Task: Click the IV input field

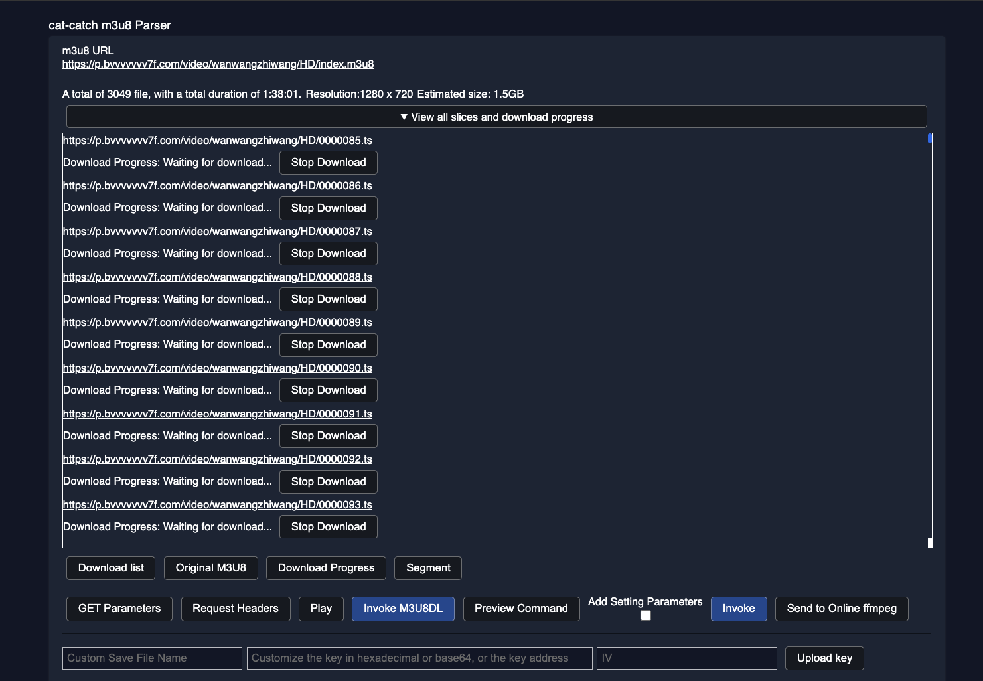Action: (686, 658)
